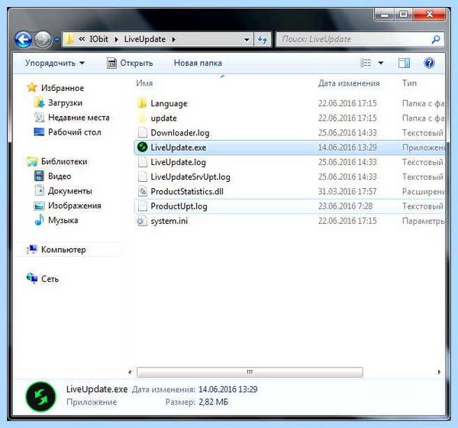Click the date value in details pane

coord(227,389)
